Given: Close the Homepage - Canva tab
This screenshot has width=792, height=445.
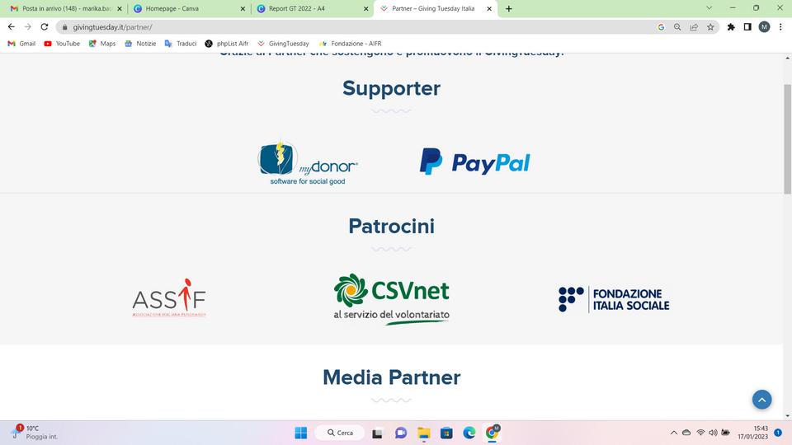Looking at the screenshot, I should point(243,8).
